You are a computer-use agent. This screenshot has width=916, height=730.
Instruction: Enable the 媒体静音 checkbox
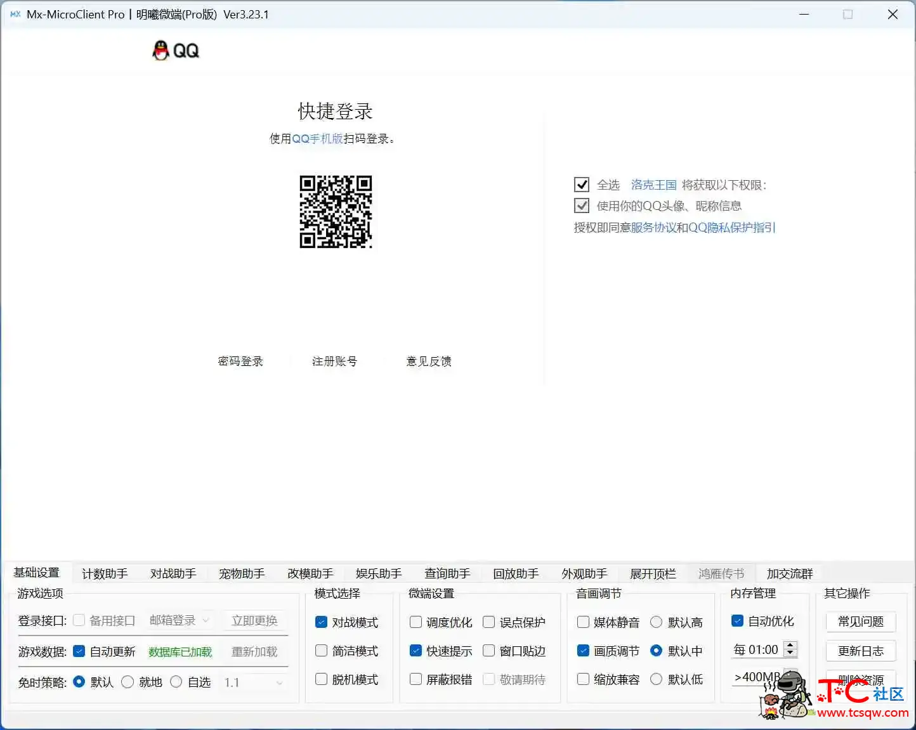[583, 622]
